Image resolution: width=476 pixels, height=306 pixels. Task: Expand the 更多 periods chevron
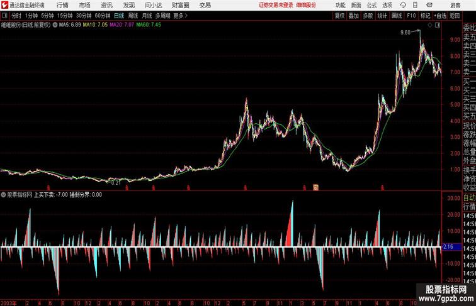(x=181, y=16)
